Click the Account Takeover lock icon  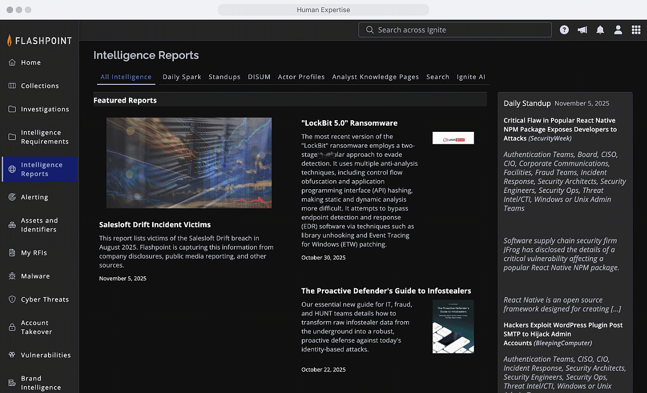pyautogui.click(x=12, y=327)
